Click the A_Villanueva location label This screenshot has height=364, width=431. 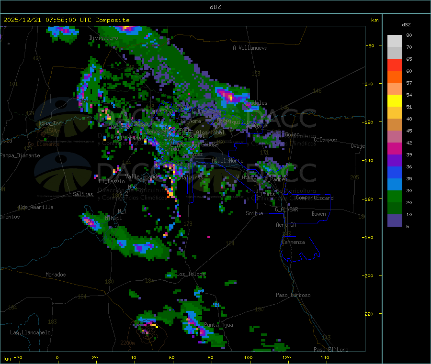click(250, 48)
